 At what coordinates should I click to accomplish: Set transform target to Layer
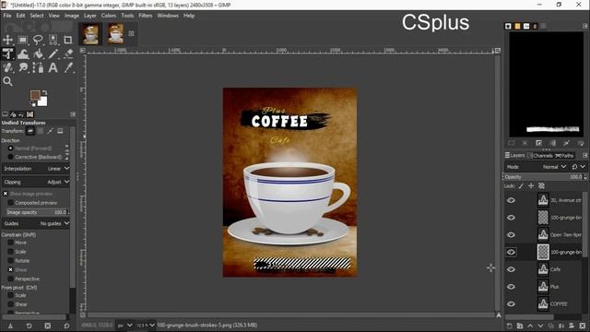30,131
